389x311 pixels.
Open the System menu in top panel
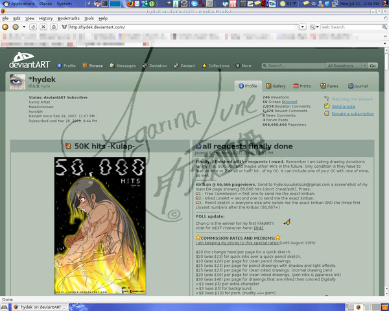(x=64, y=4)
